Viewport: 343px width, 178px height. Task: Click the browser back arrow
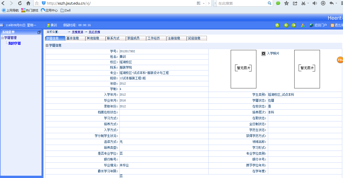pos(3,3)
